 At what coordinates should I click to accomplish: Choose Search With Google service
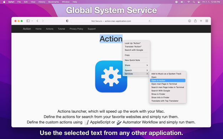(x=168, y=91)
